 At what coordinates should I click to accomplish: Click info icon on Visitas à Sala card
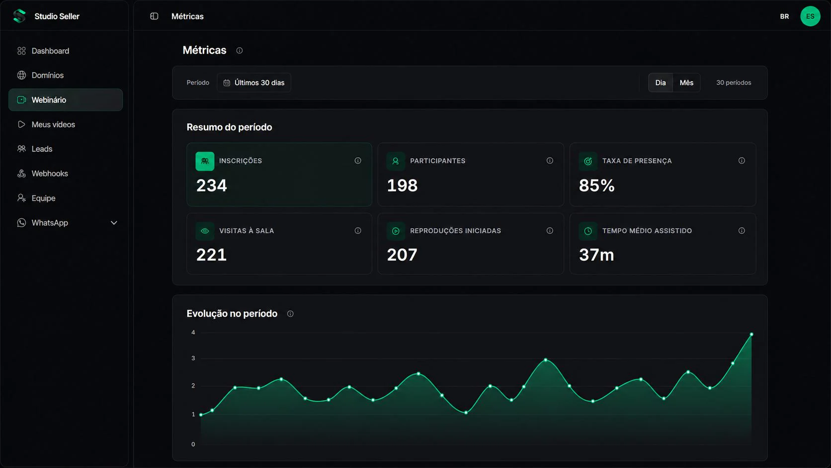358,231
